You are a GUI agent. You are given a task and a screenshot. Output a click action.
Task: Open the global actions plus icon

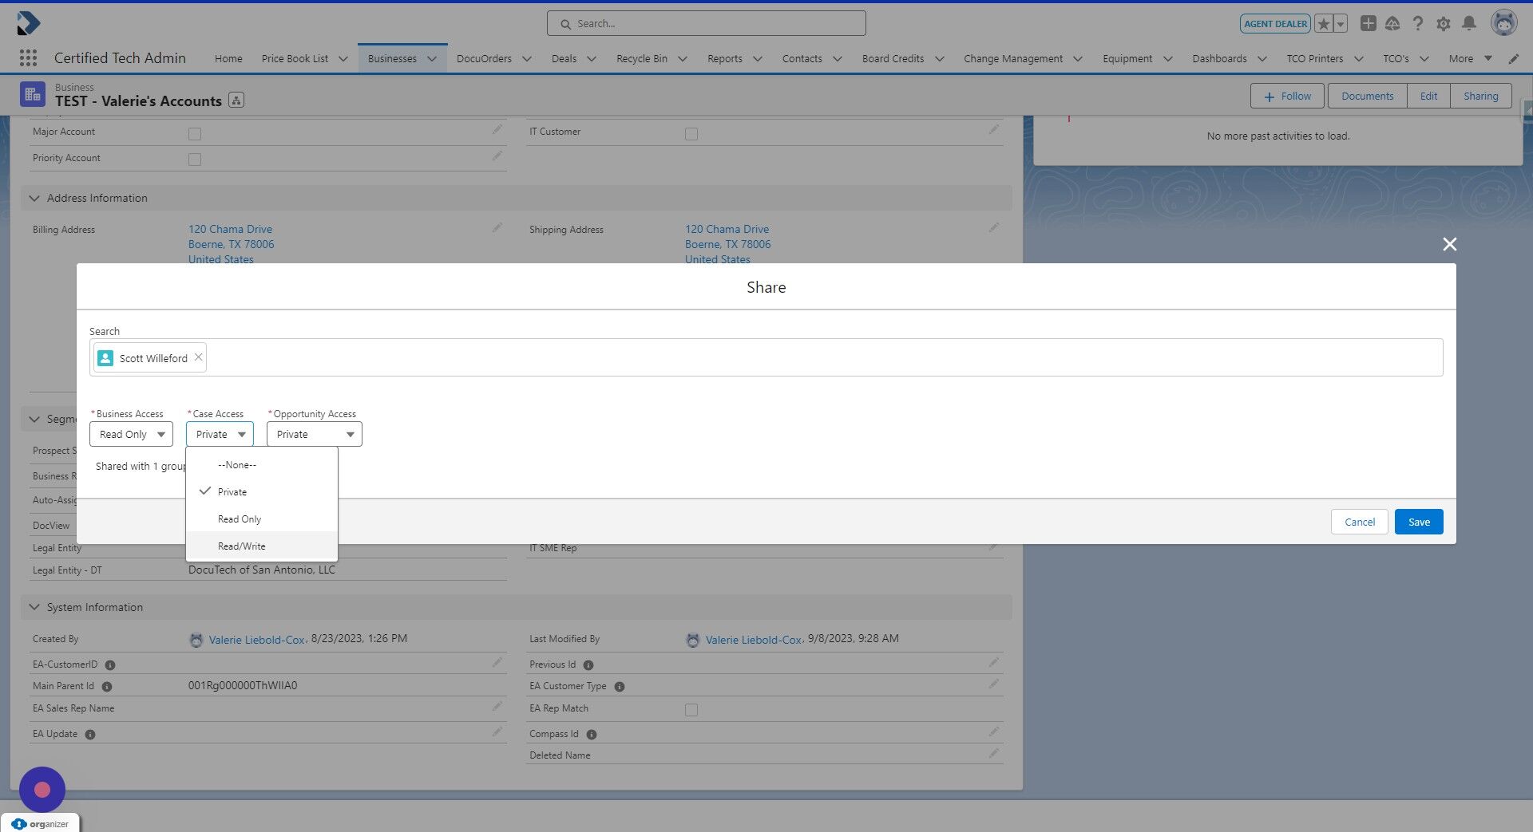click(1368, 23)
